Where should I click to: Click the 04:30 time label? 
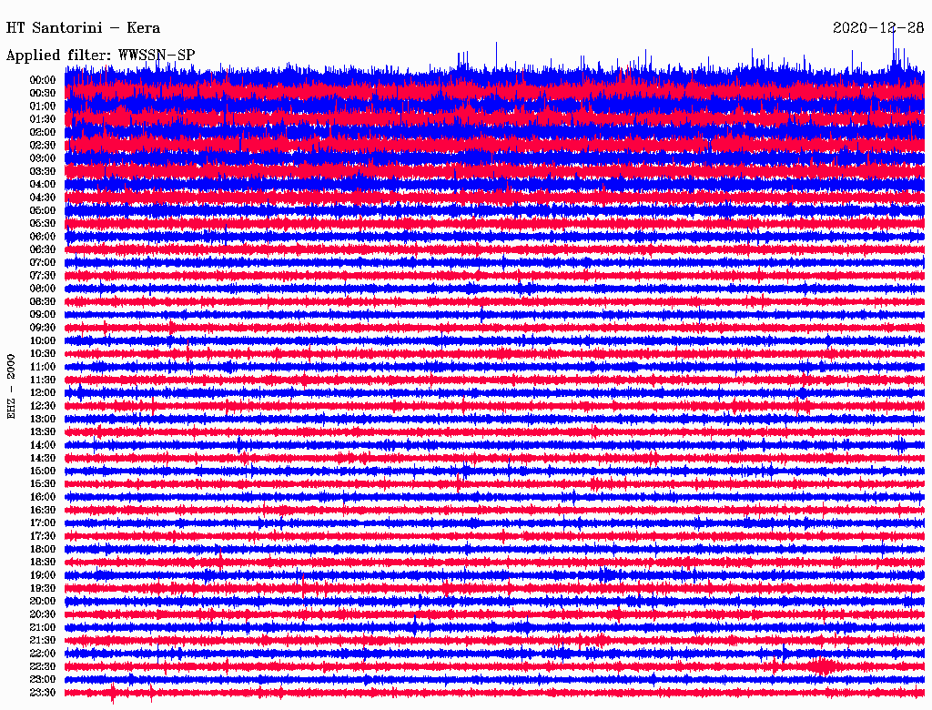pos(43,198)
